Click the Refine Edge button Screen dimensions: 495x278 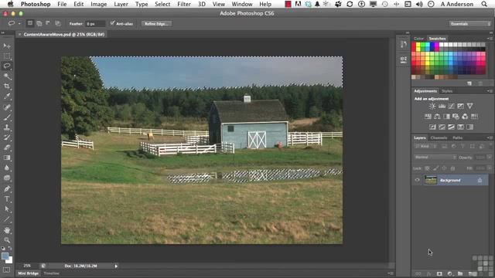point(156,24)
